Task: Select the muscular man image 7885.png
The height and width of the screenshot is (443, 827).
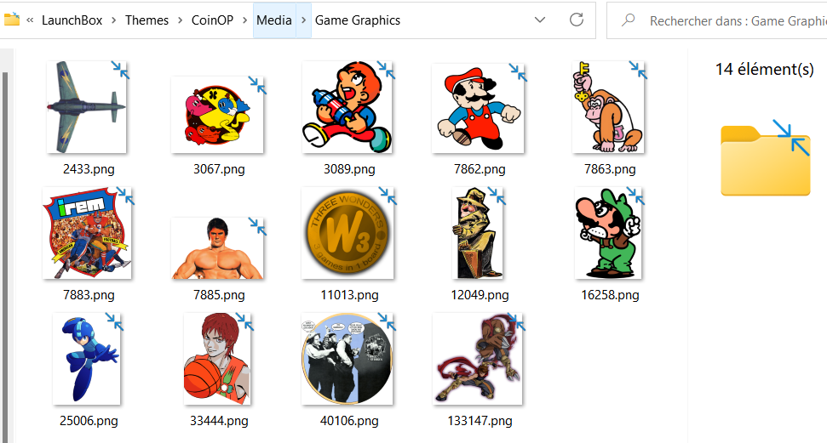Action: click(x=217, y=248)
